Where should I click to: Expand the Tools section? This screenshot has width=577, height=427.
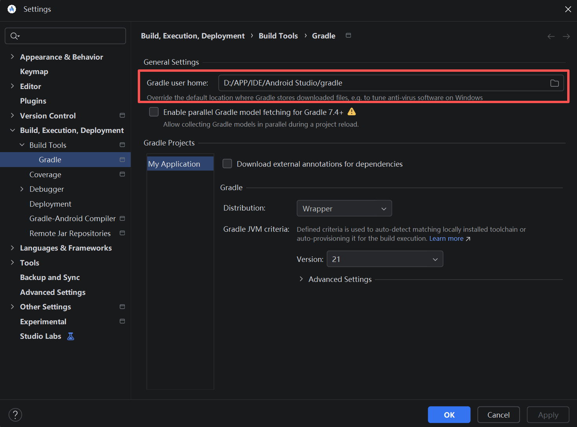pyautogui.click(x=13, y=263)
